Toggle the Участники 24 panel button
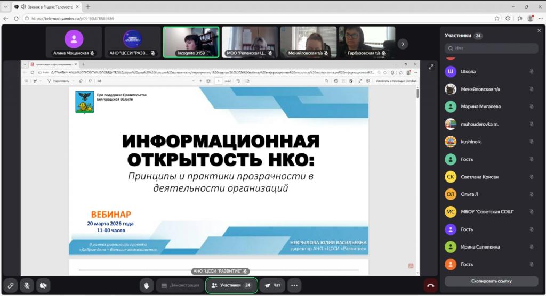 [231, 285]
